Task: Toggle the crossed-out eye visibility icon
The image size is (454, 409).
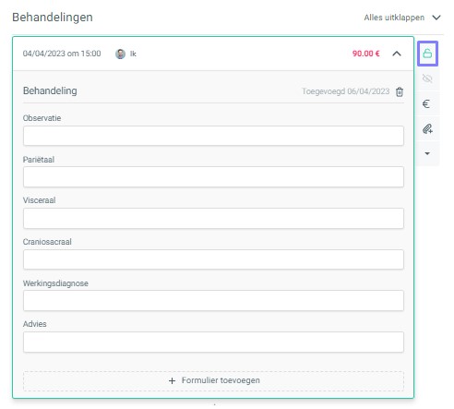Action: tap(427, 78)
